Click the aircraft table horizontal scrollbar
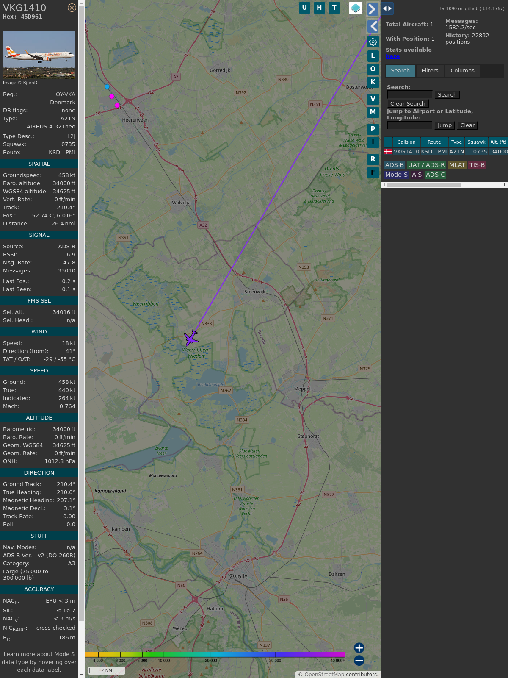 click(423, 185)
